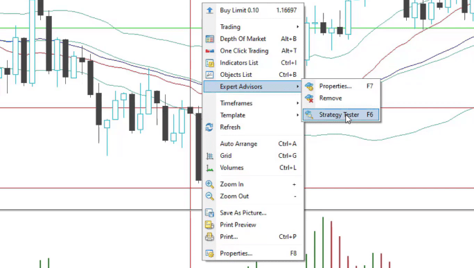
Task: Click the Refresh arrows icon
Action: [209, 127]
